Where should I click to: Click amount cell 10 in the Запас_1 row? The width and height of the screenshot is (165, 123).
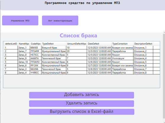(77, 48)
